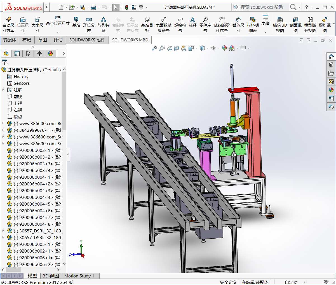Insert a note with the 注释 tool

click(192, 22)
